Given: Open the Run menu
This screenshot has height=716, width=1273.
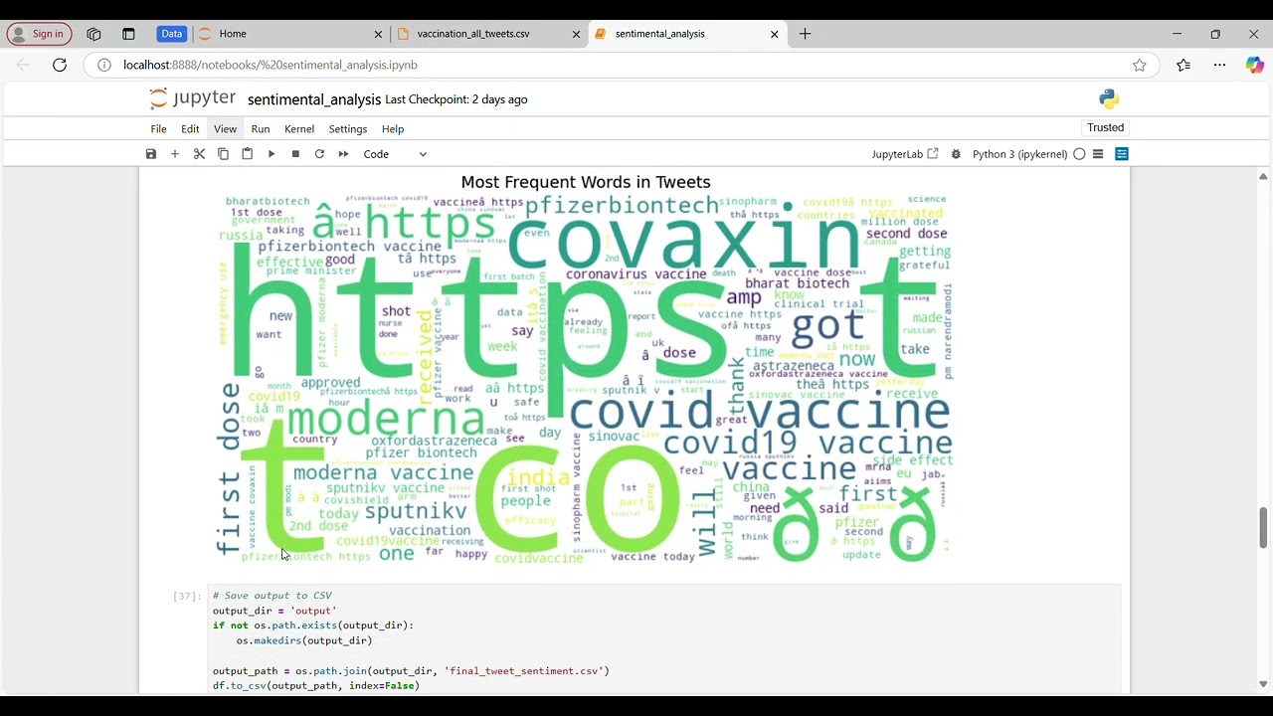Looking at the screenshot, I should 261,129.
